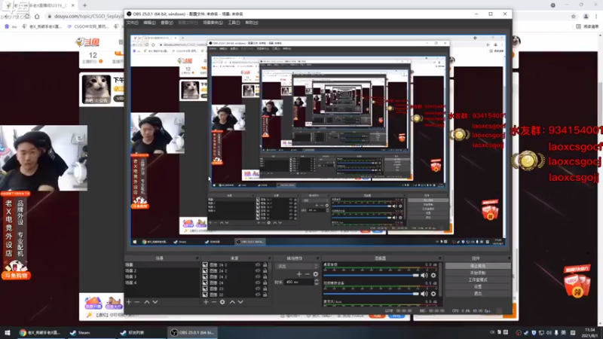Viewport: 603px width, 339px height.
Task: Remove selected source with minus icon
Action: (214, 302)
